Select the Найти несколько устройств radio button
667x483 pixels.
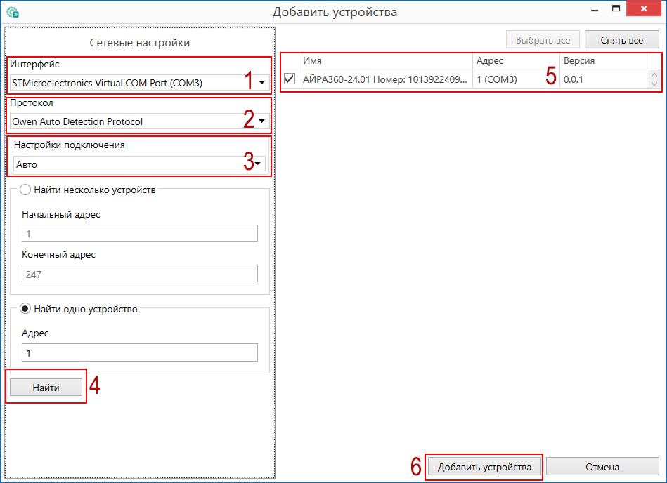[x=26, y=190]
